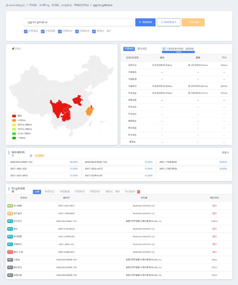Uncheck the 中国电信 checkbox
This screenshot has width=238, height=285.
click(x=26, y=31)
